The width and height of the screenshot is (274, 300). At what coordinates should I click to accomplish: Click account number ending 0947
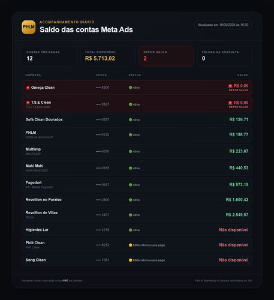[x=103, y=185]
